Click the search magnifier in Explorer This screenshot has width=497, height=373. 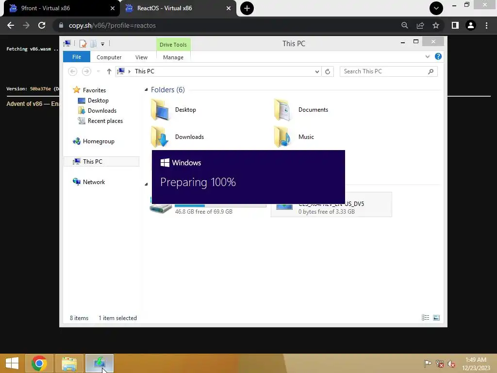[431, 72]
